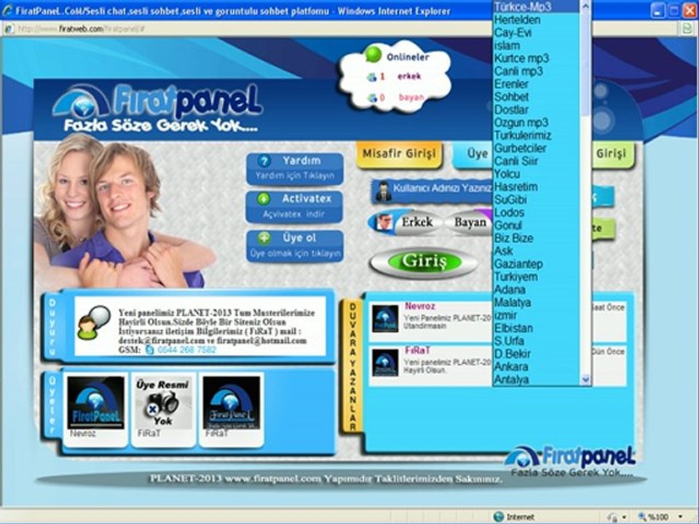Select Canli Siir list entry
This screenshot has height=524, width=699.
[536, 162]
